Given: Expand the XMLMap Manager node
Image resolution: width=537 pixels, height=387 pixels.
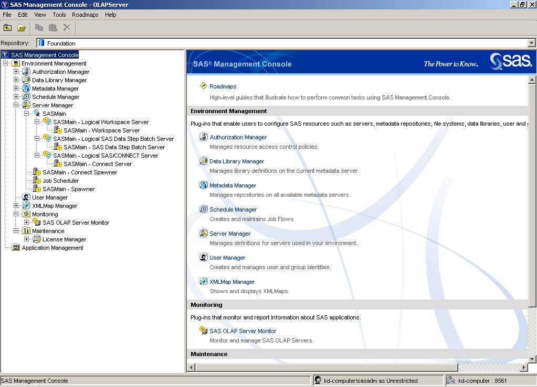Looking at the screenshot, I should (16, 206).
